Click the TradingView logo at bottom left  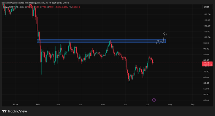point(15,111)
